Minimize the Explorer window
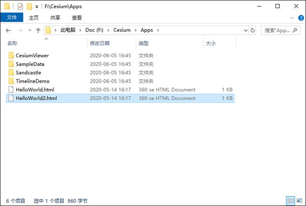This screenshot has width=306, height=206. [259, 6]
